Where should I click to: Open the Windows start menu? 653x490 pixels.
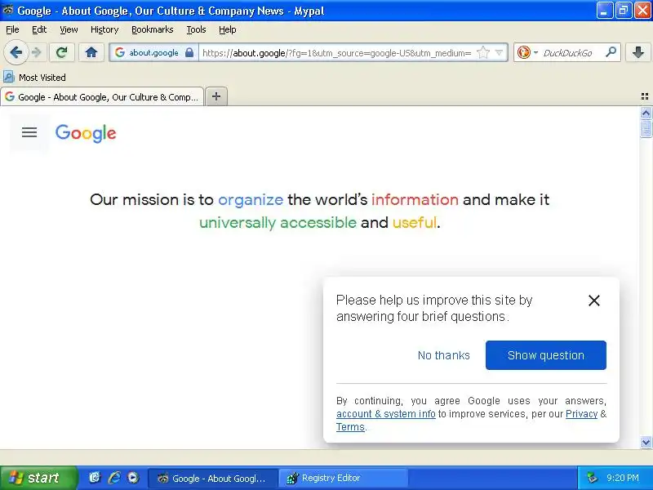[x=38, y=478]
